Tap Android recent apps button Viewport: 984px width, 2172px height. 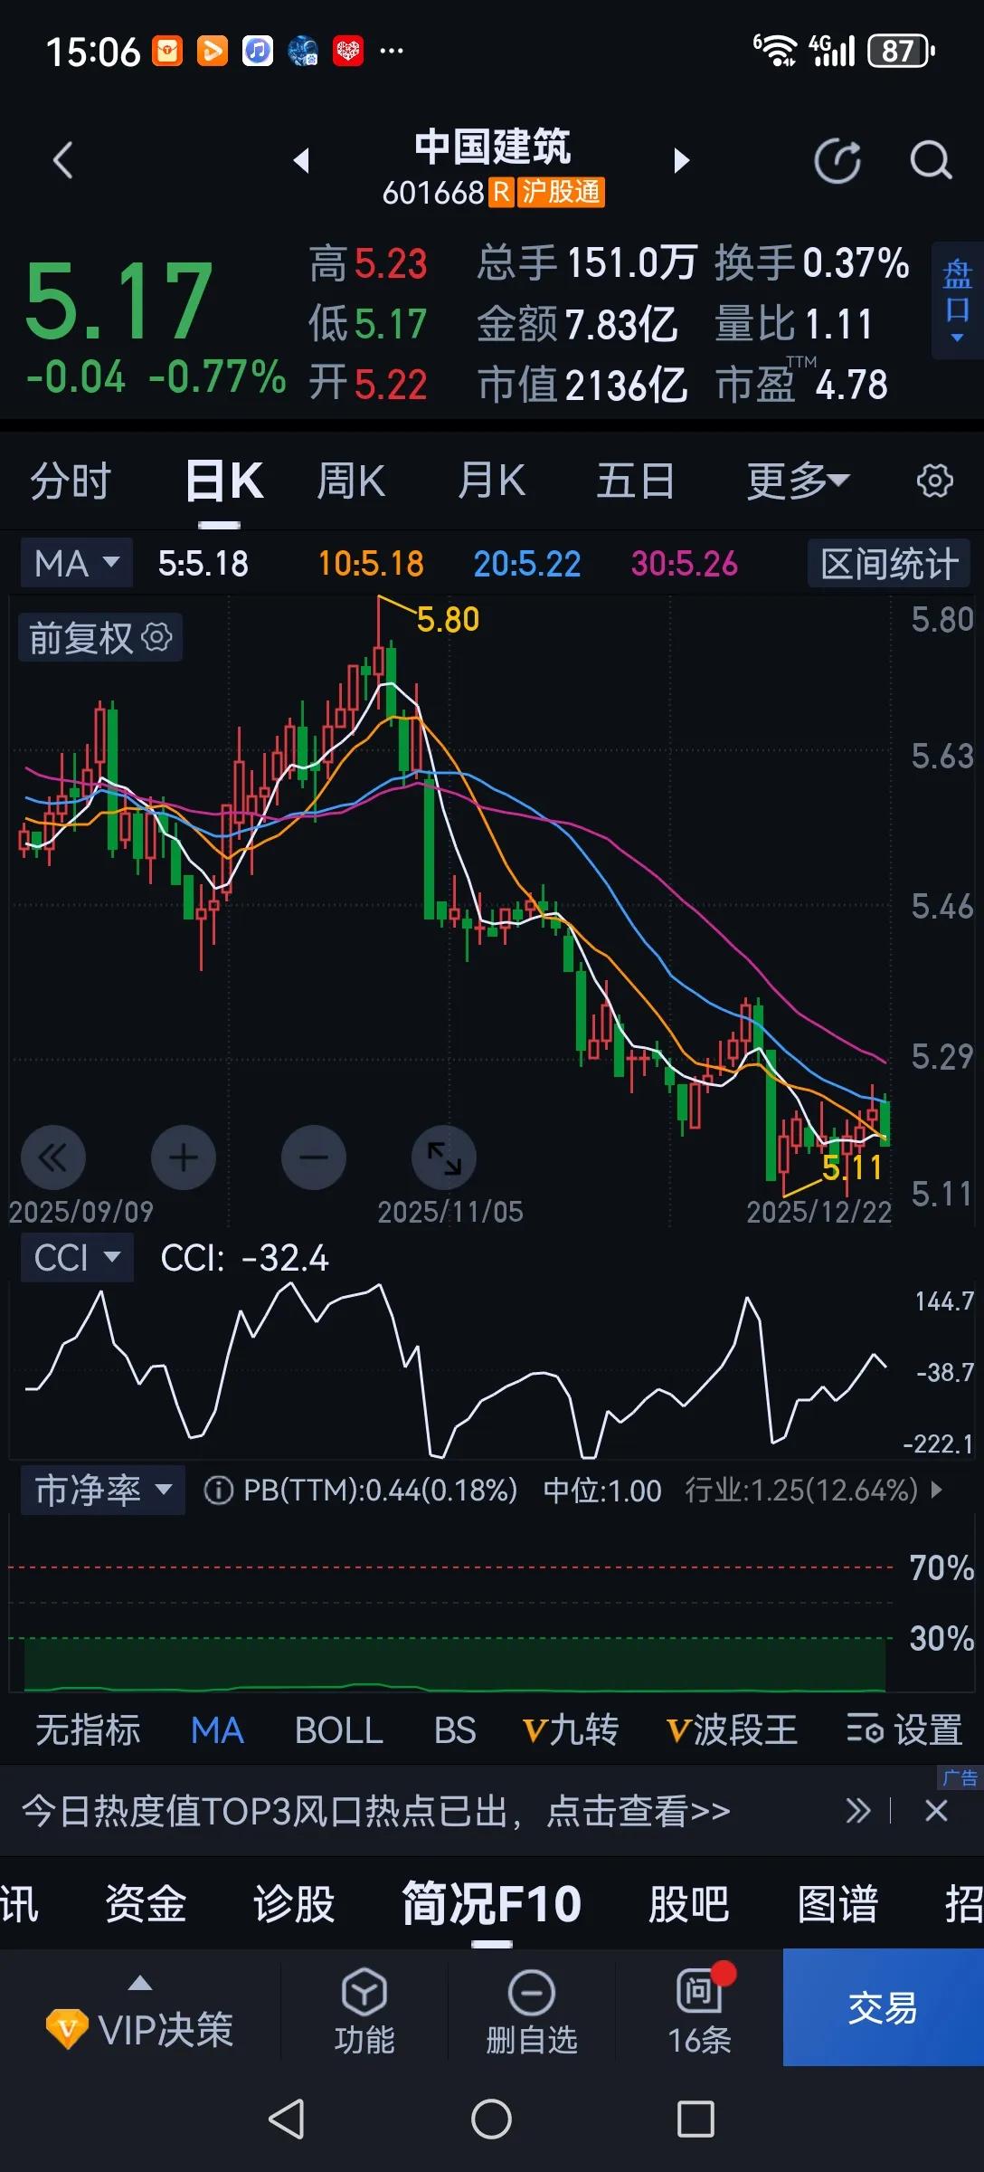click(695, 2119)
